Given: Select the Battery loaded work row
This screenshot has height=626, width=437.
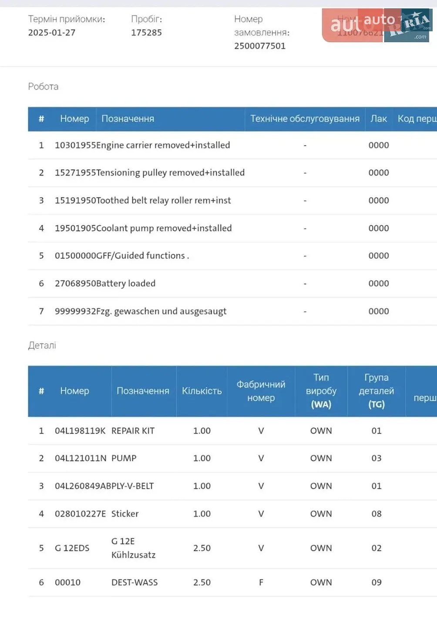Looking at the screenshot, I should 232,283.
